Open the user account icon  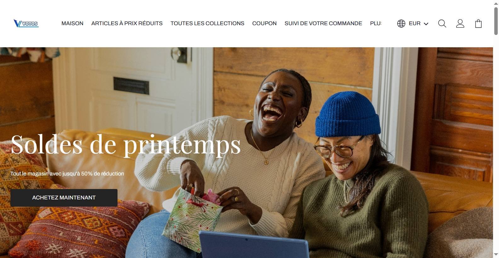(460, 24)
